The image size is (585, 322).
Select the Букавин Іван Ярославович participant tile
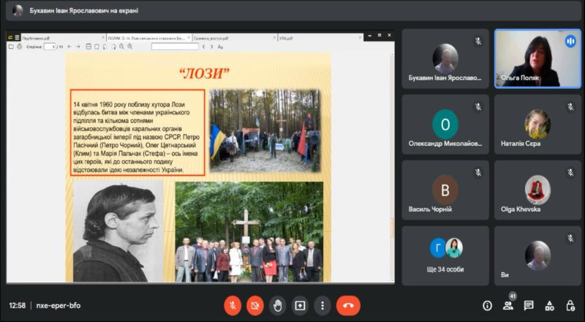[x=445, y=59]
